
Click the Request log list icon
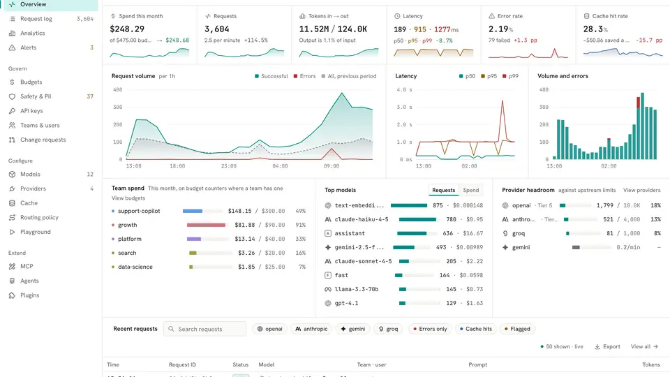click(12, 19)
